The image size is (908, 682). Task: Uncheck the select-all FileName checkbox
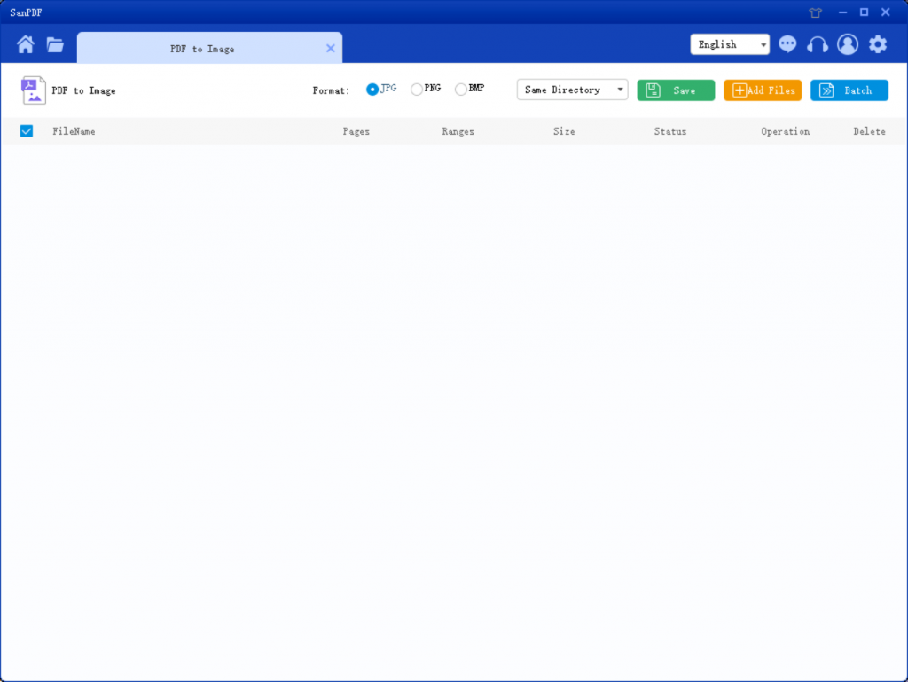(27, 131)
